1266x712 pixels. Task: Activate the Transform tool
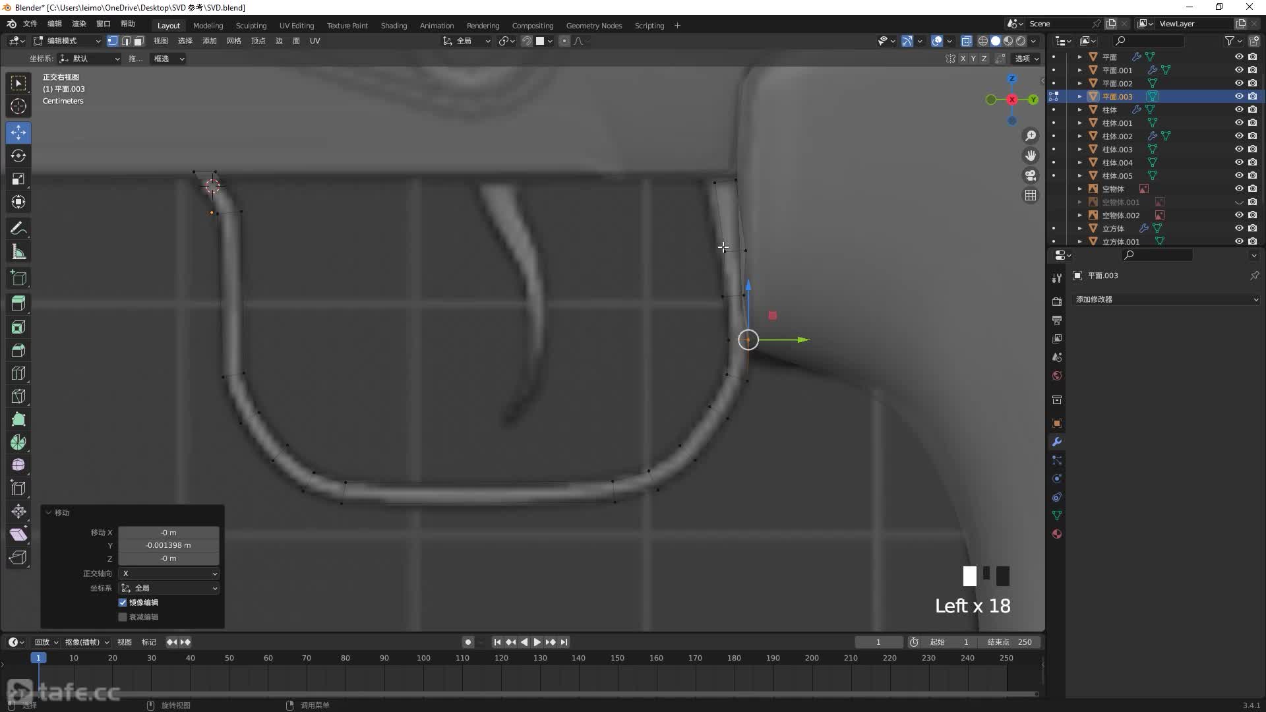point(18,202)
